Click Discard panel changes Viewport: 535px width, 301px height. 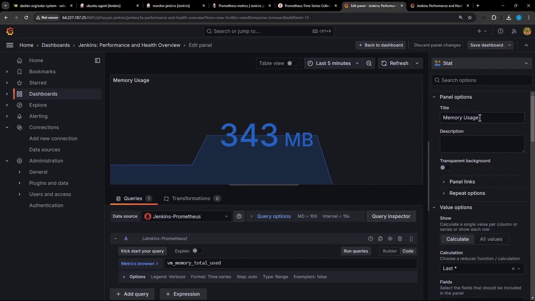point(437,45)
